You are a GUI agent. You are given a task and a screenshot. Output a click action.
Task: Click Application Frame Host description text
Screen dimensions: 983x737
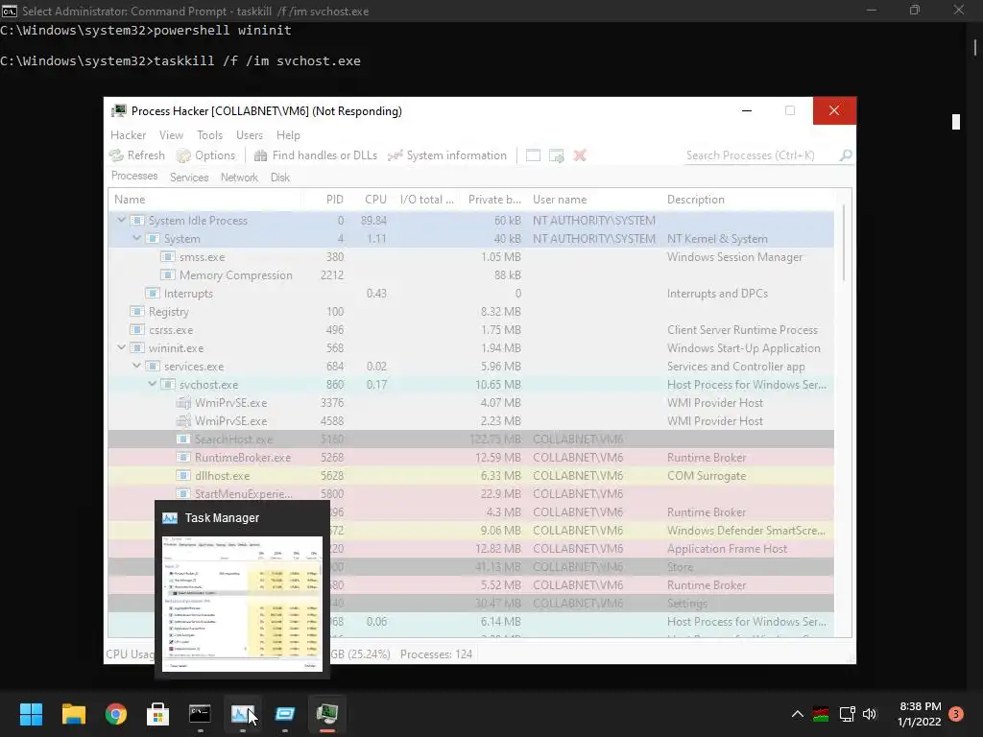point(727,548)
